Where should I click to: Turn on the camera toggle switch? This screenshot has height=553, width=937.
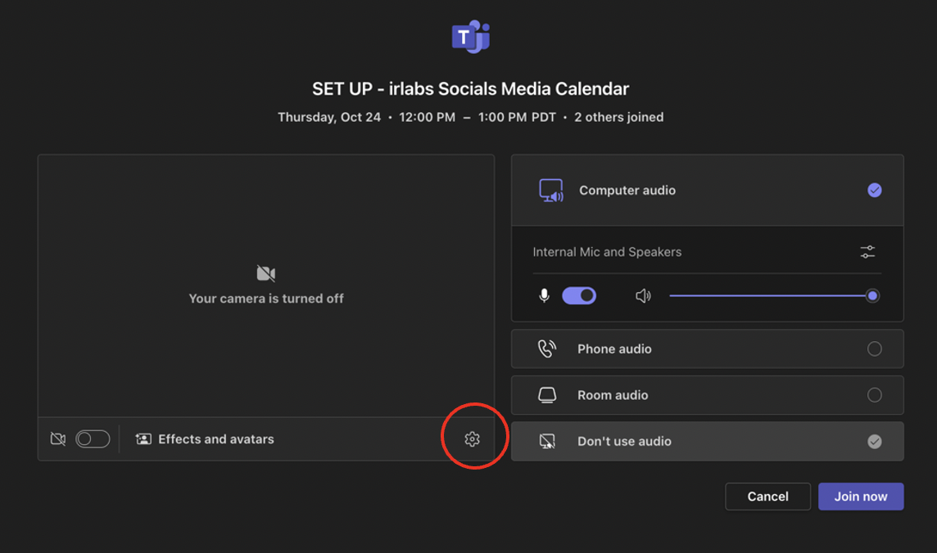[x=93, y=439]
